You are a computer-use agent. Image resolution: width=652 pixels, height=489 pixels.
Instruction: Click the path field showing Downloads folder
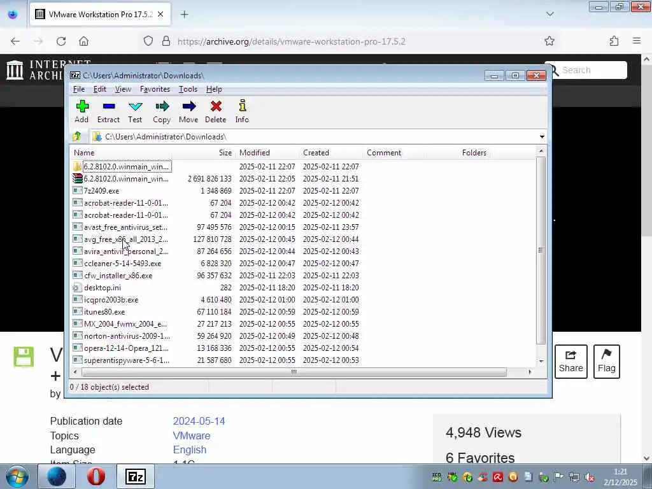313,137
